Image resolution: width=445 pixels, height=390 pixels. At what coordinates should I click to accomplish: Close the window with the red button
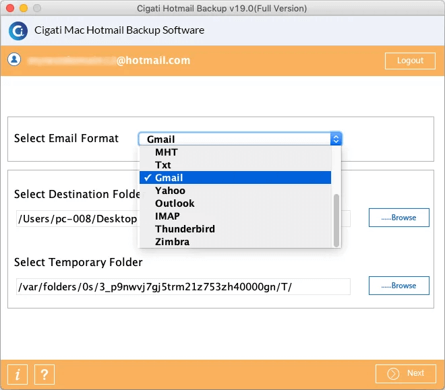[x=10, y=8]
